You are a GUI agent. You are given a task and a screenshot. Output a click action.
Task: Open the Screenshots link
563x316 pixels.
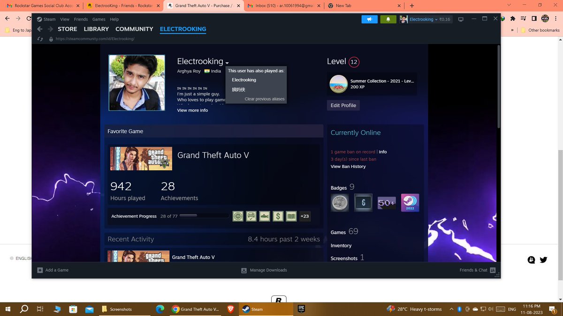348,258
